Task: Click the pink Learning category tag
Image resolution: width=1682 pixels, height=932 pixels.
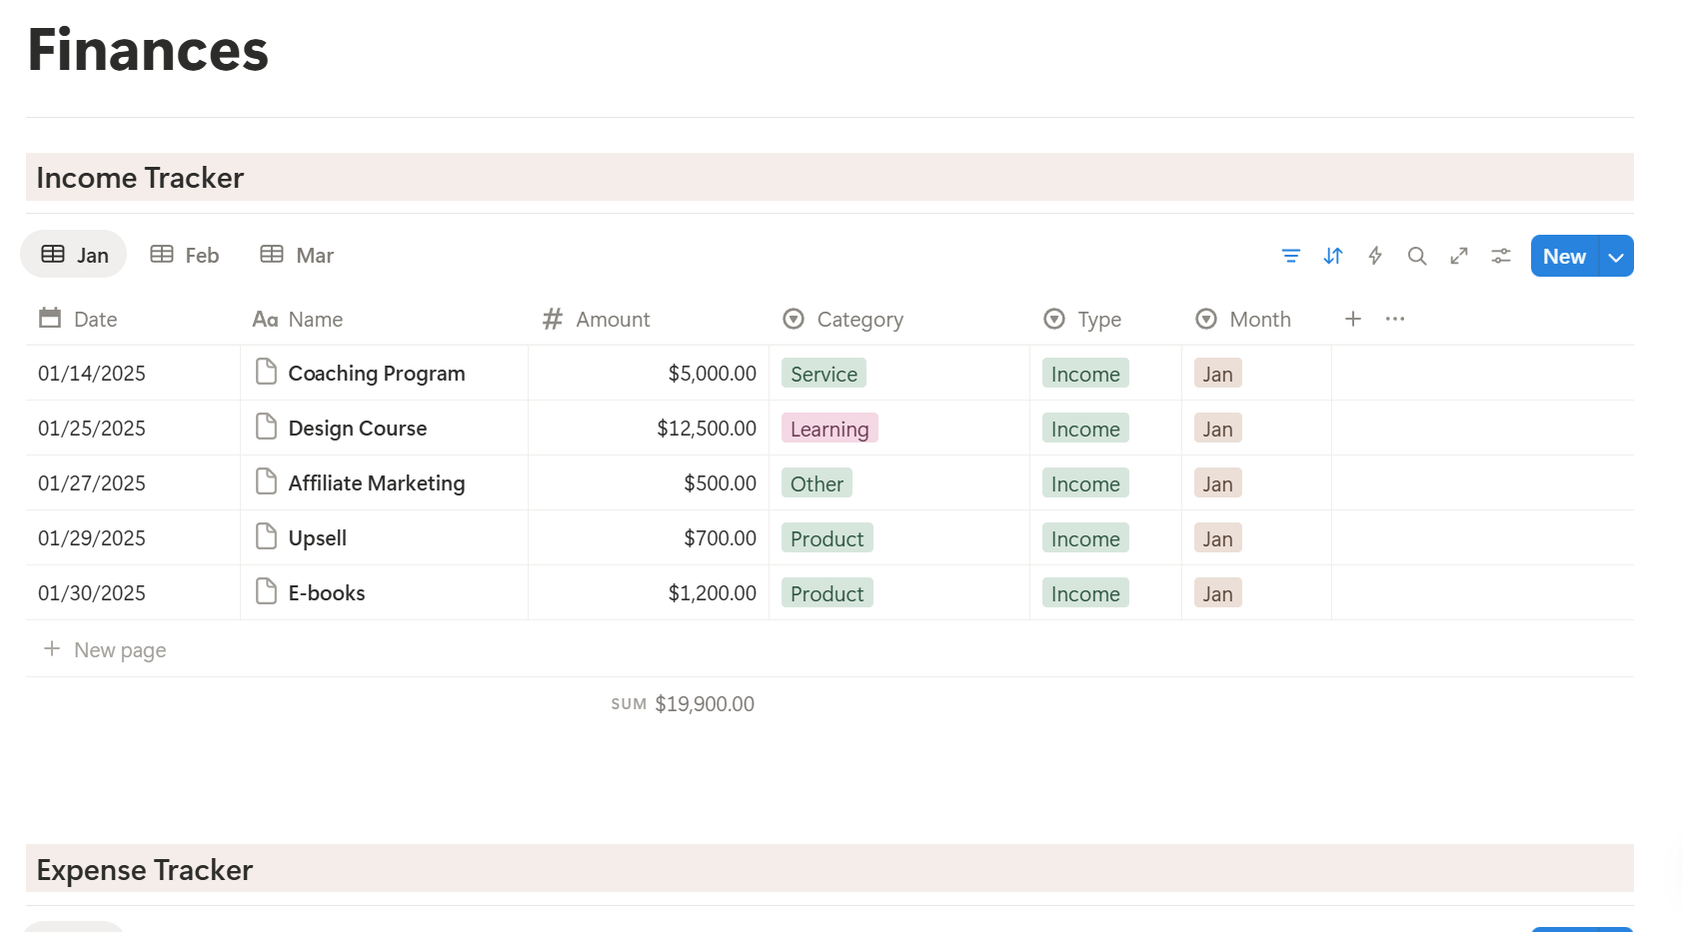Action: tap(829, 429)
